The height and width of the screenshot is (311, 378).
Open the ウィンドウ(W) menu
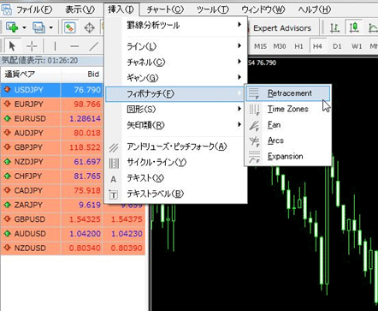pos(263,9)
